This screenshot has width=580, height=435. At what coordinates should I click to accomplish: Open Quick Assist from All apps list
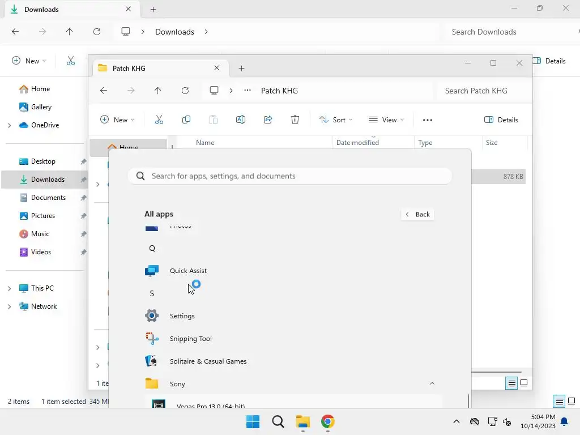click(x=188, y=271)
